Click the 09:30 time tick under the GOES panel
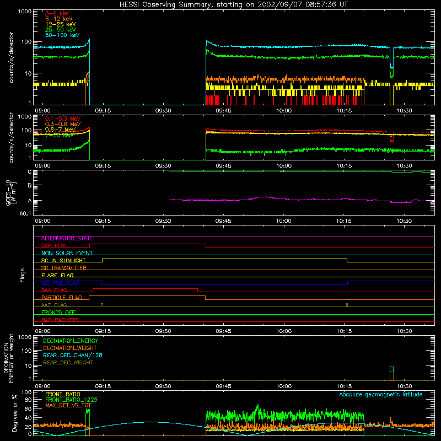Viewport: 441px width, 441px height. (x=163, y=221)
